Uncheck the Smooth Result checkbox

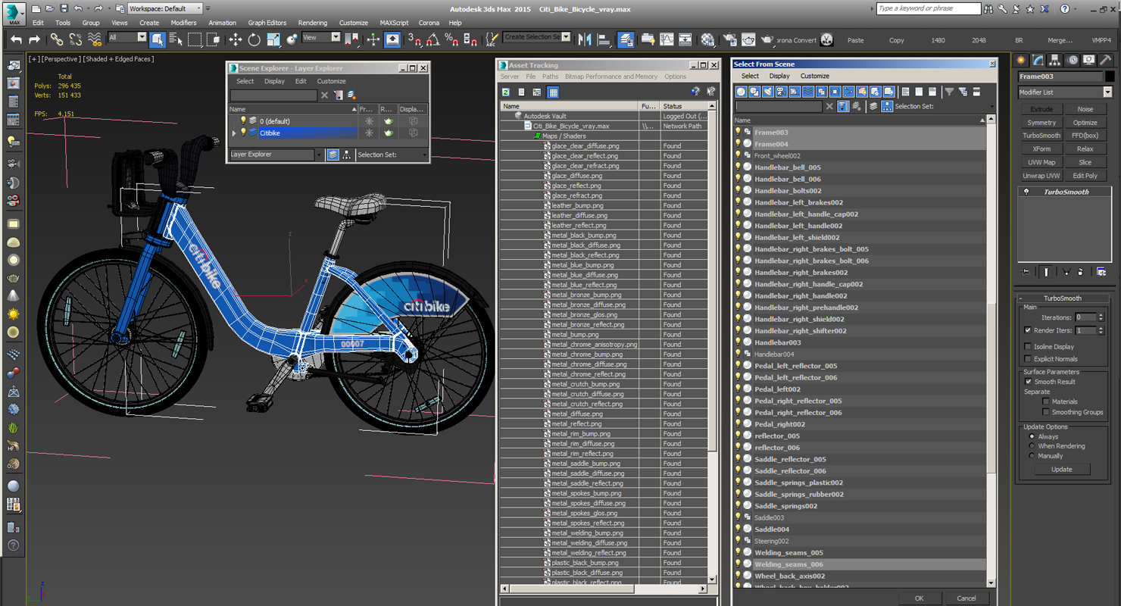1028,382
